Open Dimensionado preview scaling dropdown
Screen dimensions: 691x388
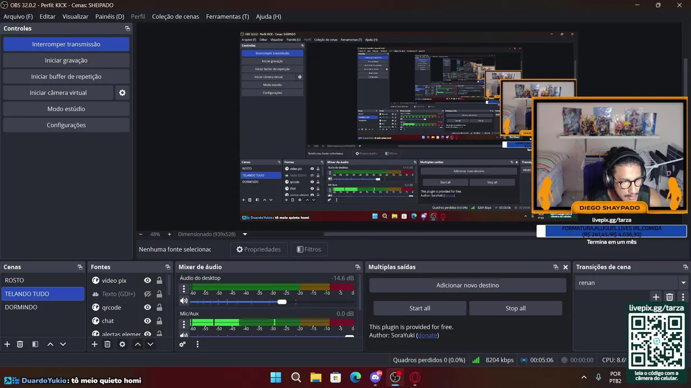tap(245, 234)
